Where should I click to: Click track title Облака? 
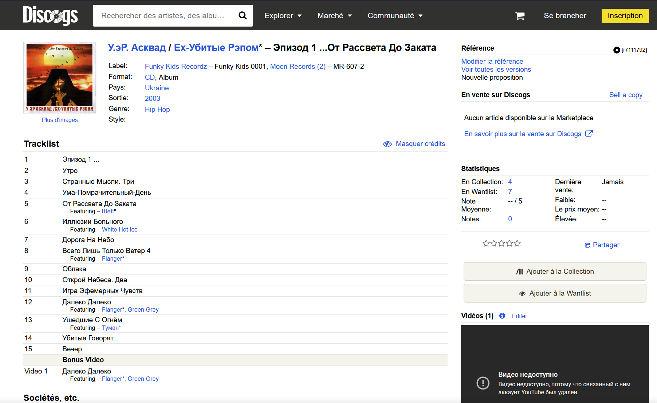tap(74, 269)
